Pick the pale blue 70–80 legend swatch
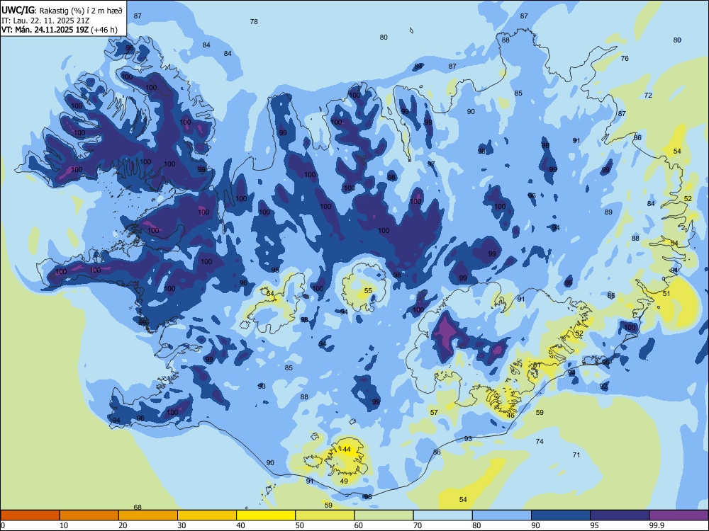This screenshot has width=709, height=531. 443,515
